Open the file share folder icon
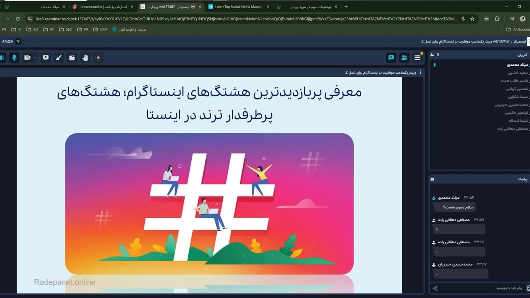This screenshot has width=530, height=298. pos(72,58)
